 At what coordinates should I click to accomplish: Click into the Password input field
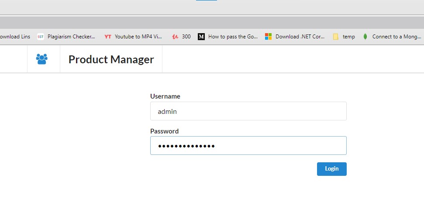(x=248, y=145)
